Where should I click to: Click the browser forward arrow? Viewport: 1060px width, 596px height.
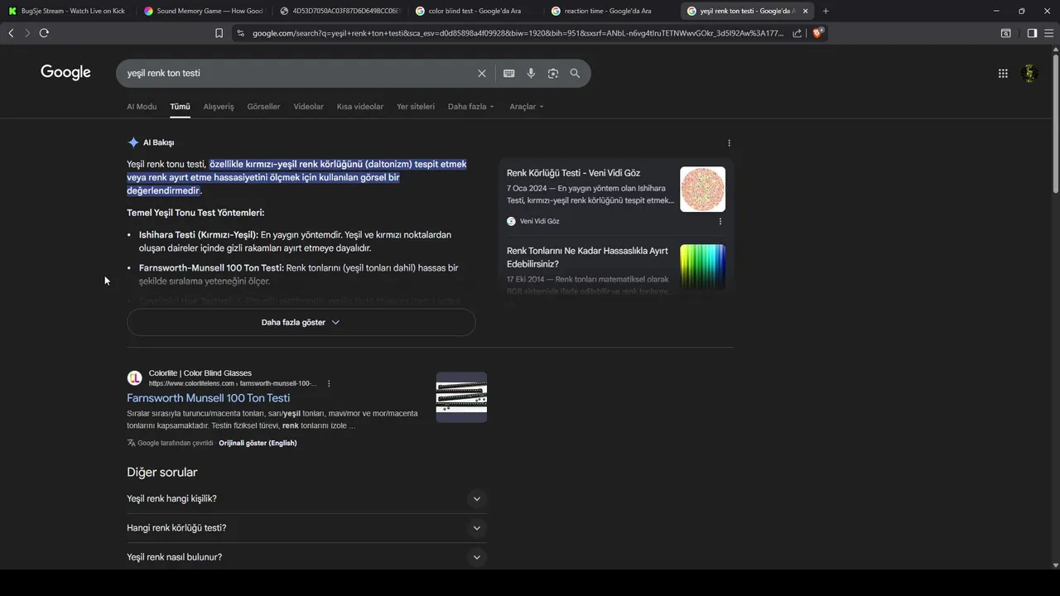(27, 33)
